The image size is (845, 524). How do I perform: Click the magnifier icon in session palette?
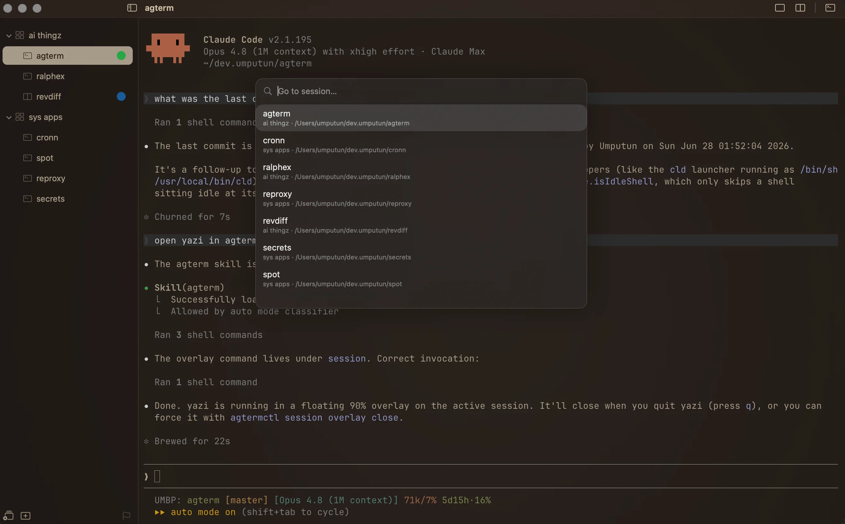(267, 91)
